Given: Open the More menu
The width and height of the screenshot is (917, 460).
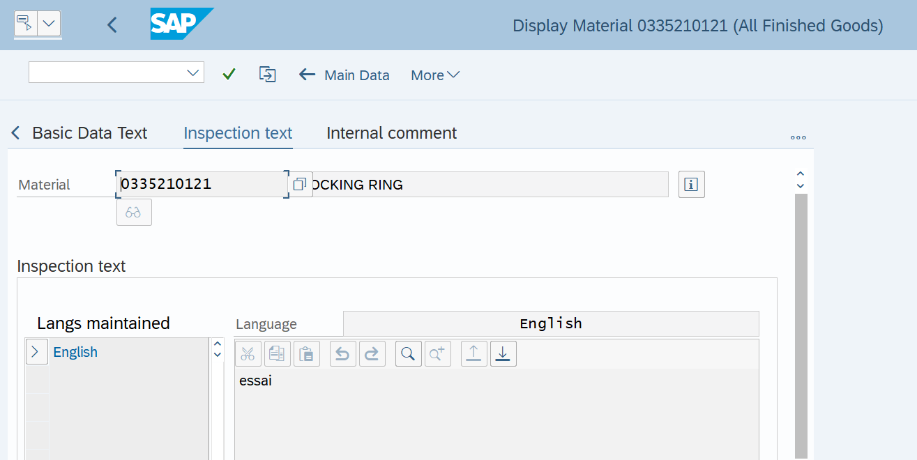Looking at the screenshot, I should 434,75.
